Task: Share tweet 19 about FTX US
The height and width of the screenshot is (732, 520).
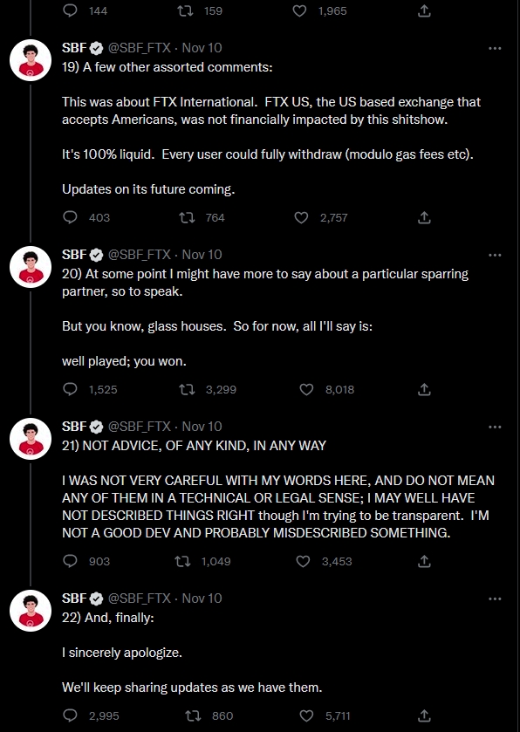Action: [x=424, y=217]
